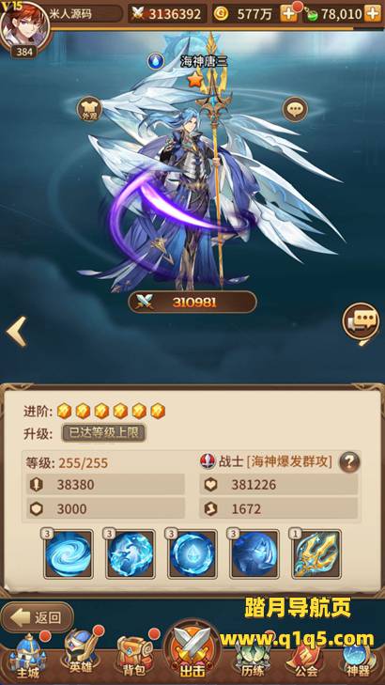Open the chat messages button on right edge
This screenshot has height=685, width=385.
(361, 323)
